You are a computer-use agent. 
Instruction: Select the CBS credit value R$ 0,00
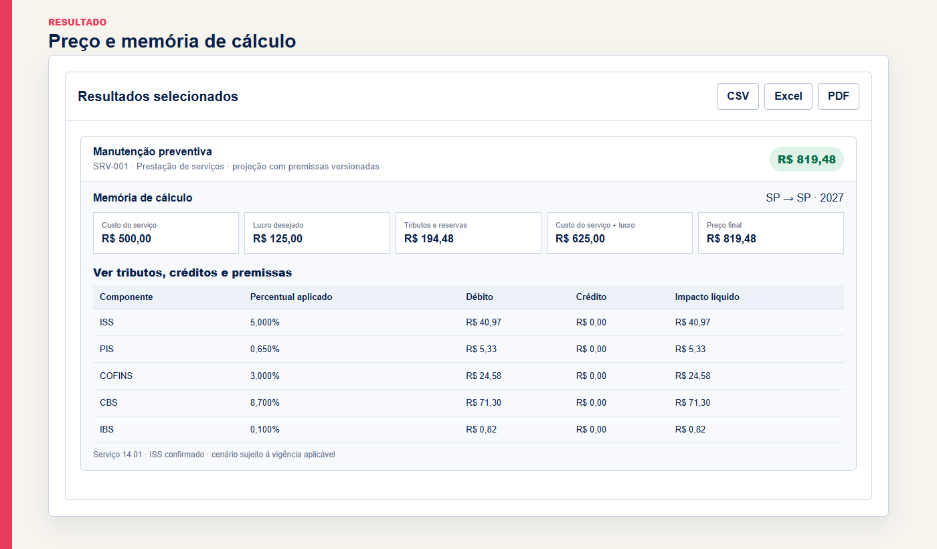[x=592, y=403]
